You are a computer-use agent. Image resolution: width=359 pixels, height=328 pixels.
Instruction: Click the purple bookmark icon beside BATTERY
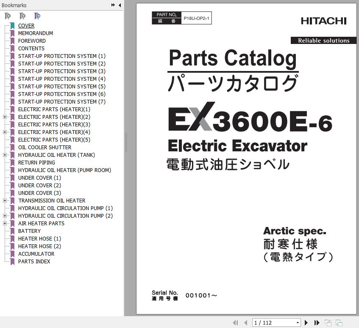(12, 231)
